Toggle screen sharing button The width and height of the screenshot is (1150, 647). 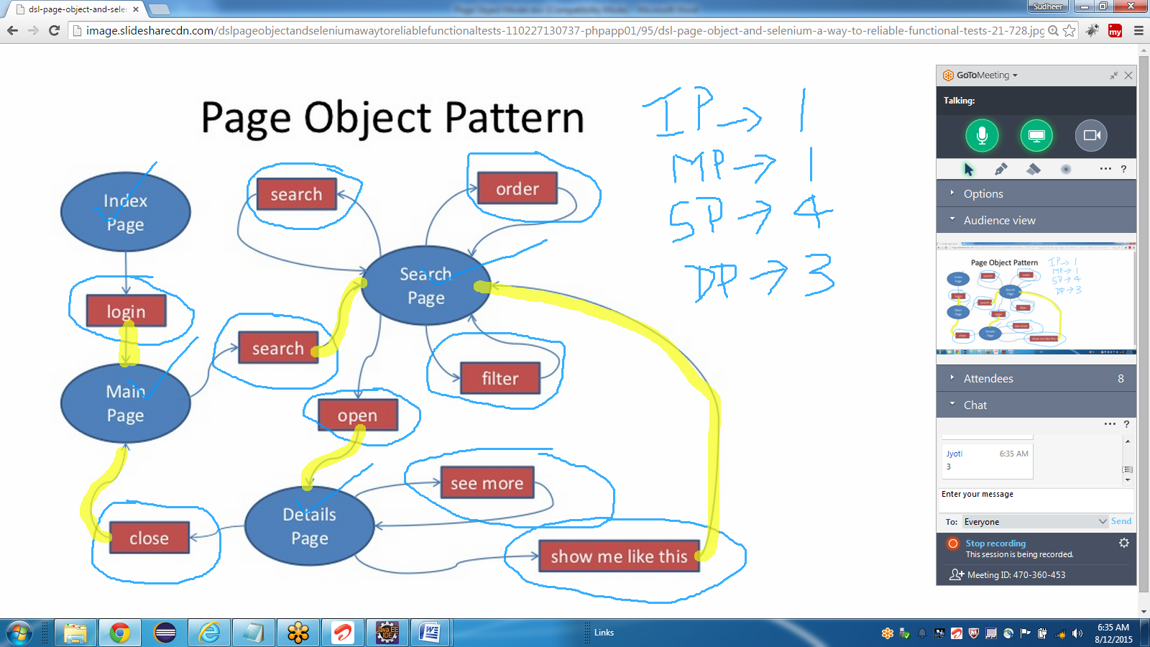pyautogui.click(x=1036, y=135)
